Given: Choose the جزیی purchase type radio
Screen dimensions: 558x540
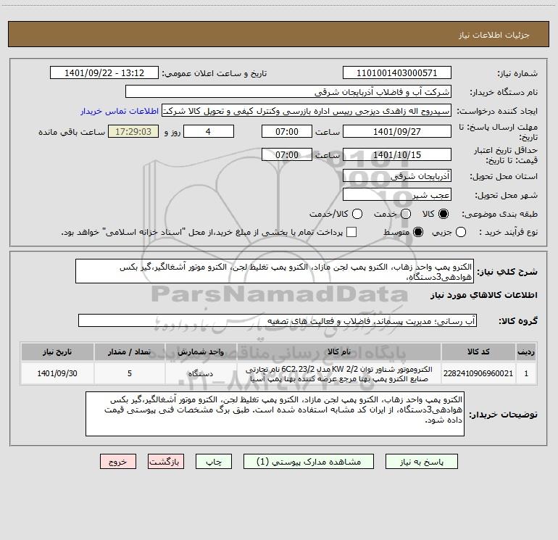Looking at the screenshot, I should tap(460, 232).
